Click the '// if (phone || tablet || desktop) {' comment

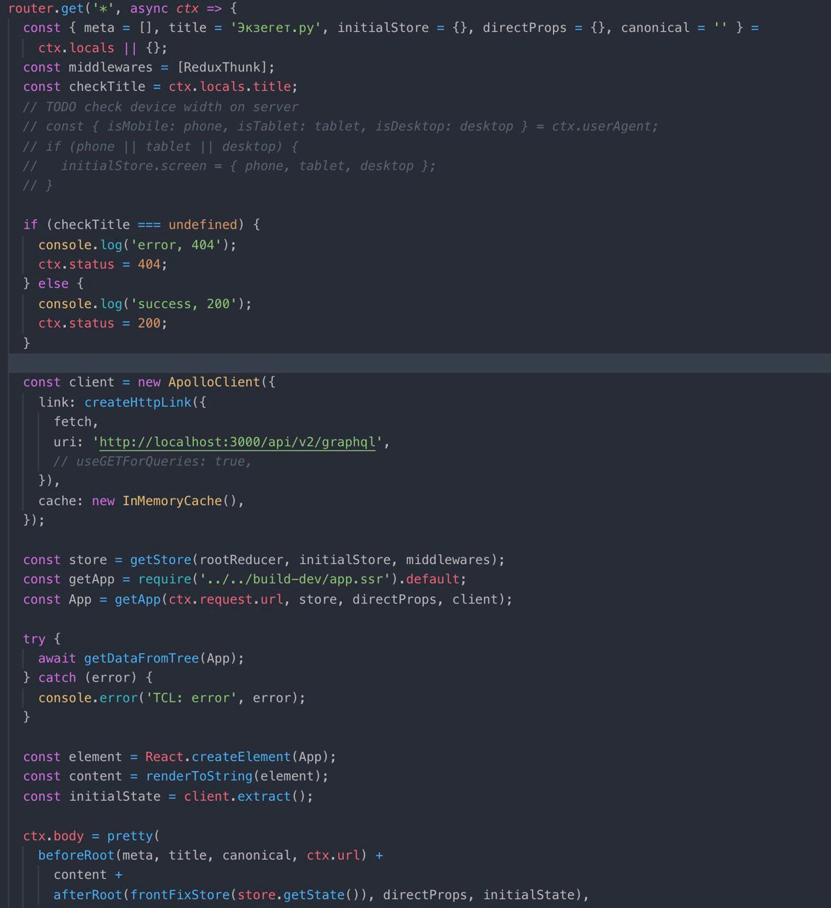click(x=161, y=147)
